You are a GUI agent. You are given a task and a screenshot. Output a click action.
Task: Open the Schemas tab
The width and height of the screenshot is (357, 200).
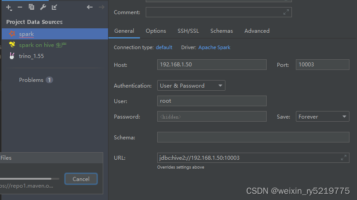click(221, 31)
